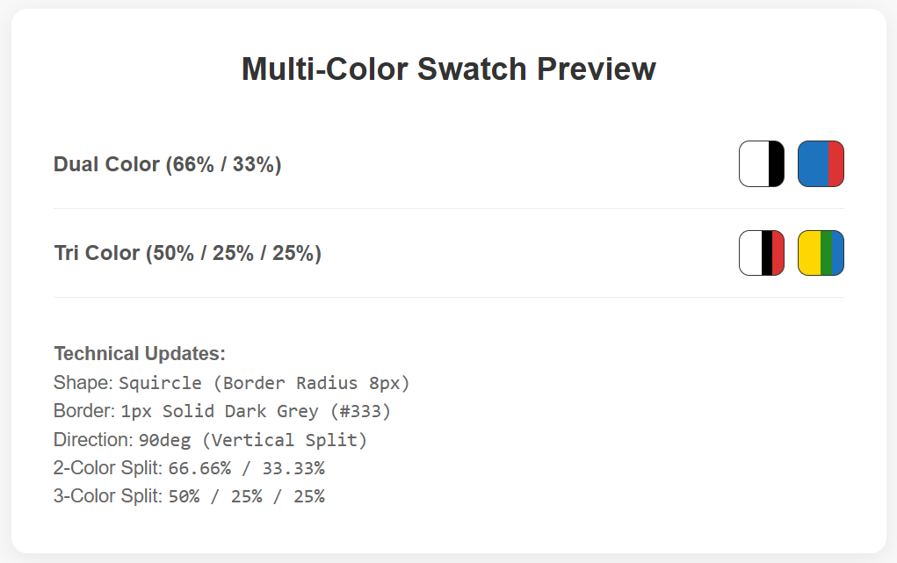Click the 2-Color Split: label
Screen dimensions: 897x563
[108, 468]
